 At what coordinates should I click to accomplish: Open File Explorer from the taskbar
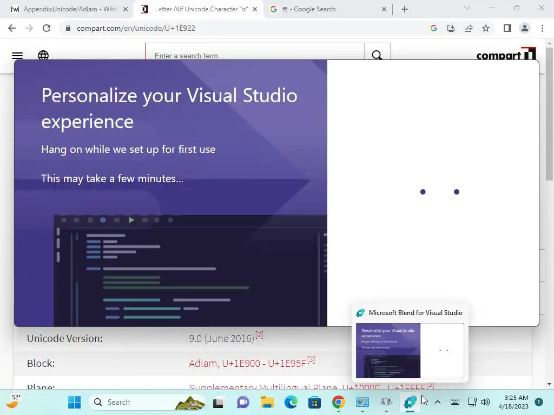tap(267, 402)
